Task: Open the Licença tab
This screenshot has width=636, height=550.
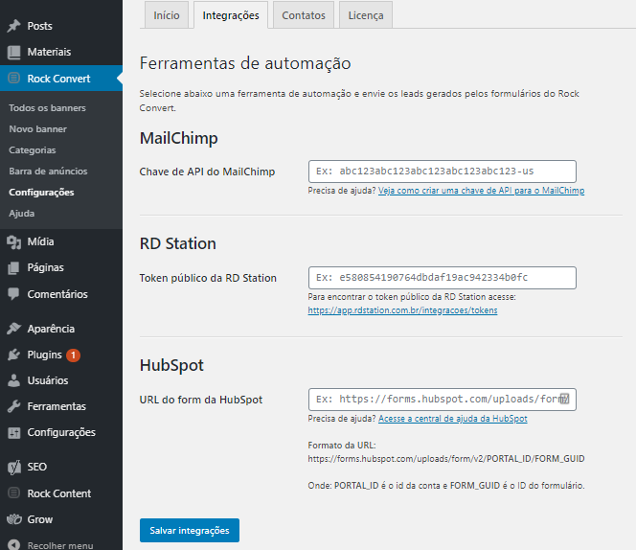Action: point(366,15)
